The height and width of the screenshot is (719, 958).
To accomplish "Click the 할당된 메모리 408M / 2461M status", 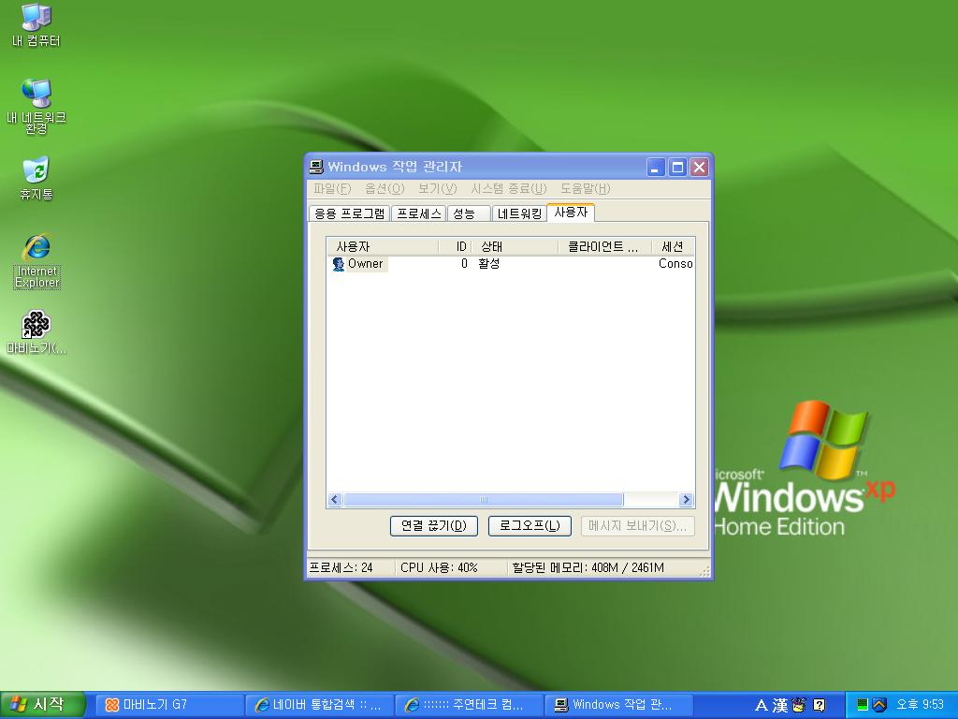I will pos(588,568).
